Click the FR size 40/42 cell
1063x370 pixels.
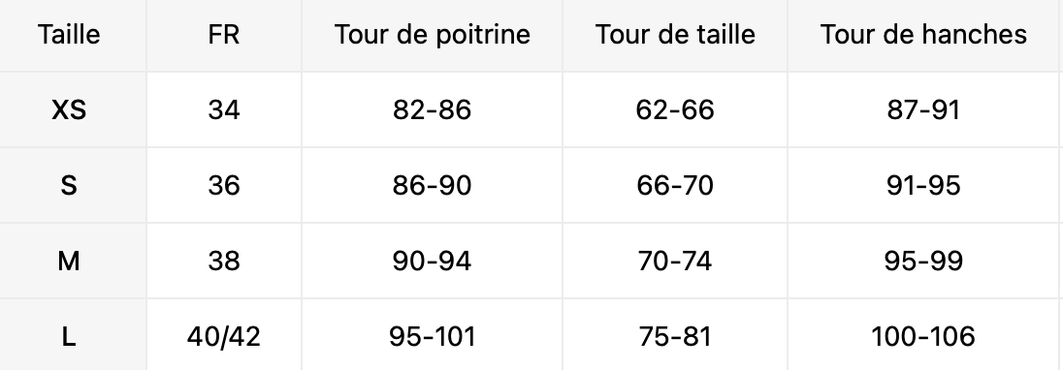pyautogui.click(x=224, y=335)
